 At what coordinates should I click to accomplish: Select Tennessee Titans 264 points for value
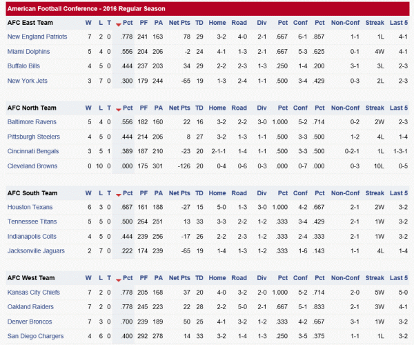coord(143,221)
